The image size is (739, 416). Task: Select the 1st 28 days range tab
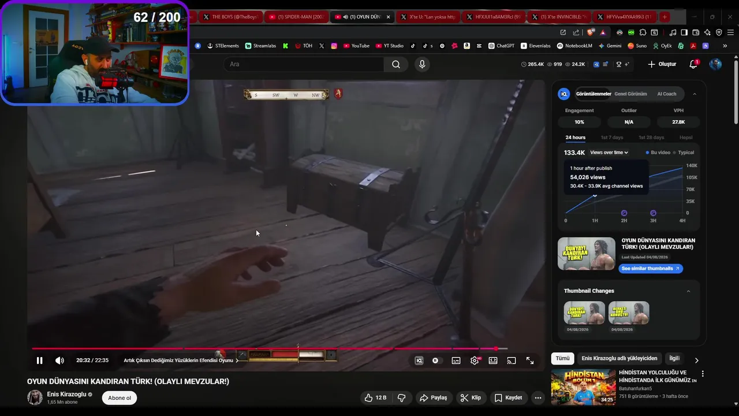click(x=651, y=138)
